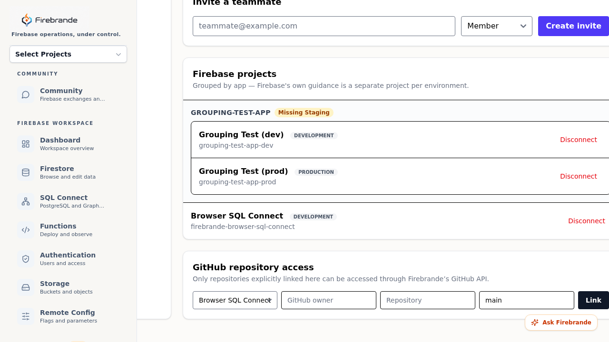Click the grouping-test-app-dev project ID
The height and width of the screenshot is (342, 609).
pos(236,145)
